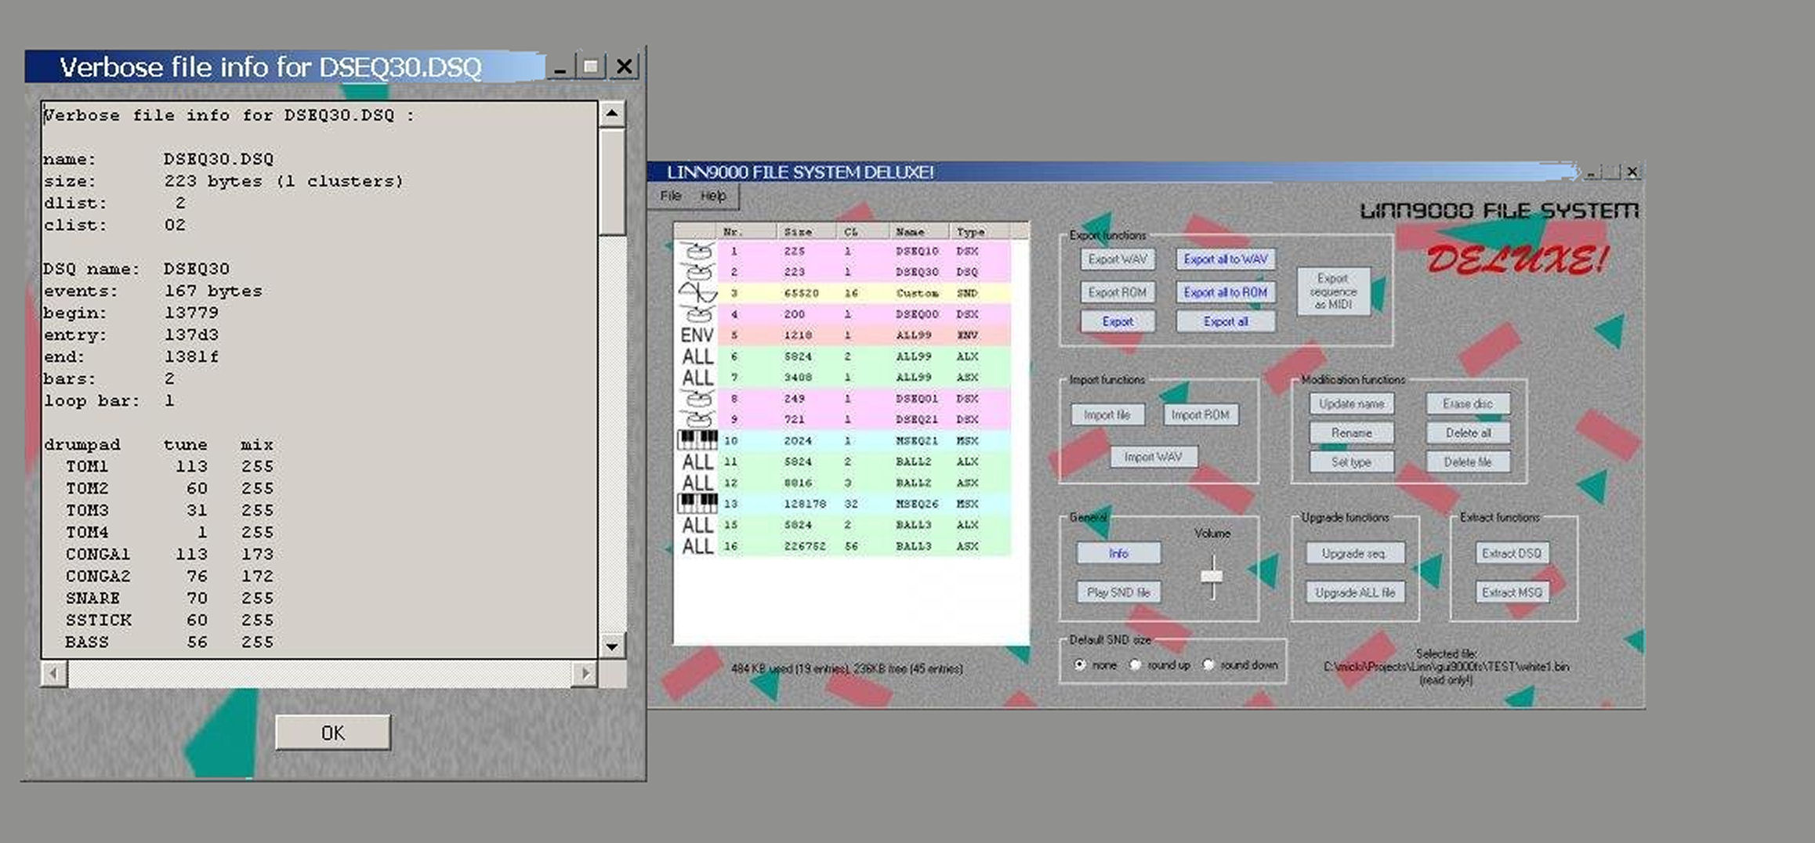Select the ALL icon of file 6 ALL99

697,356
